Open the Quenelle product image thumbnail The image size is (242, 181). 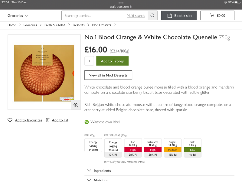[x=44, y=72]
